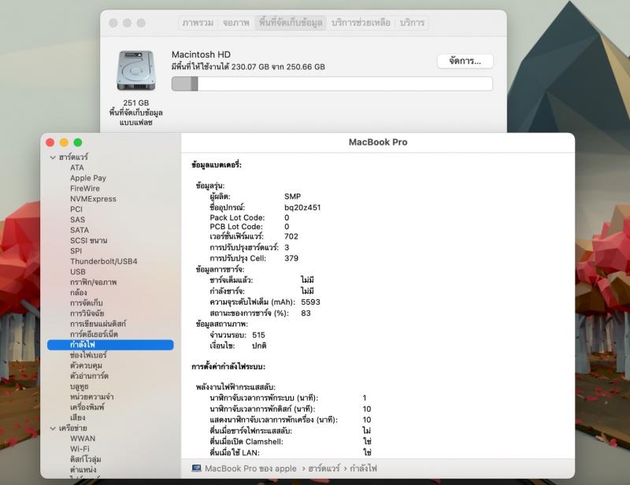The width and height of the screenshot is (630, 485).
Task: Switch to the ภาพรวม overview tab
Action: [x=197, y=23]
